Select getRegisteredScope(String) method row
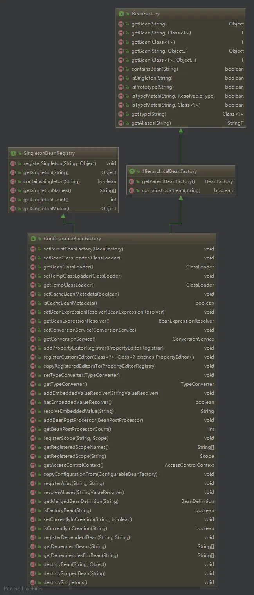254x595 pixels. [122, 456]
